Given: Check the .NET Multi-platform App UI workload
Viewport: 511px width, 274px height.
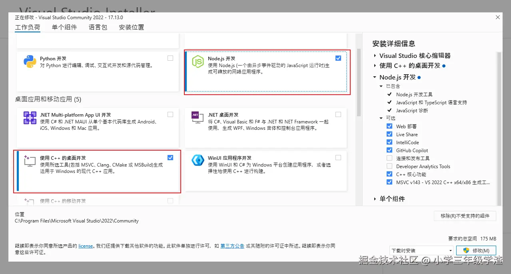Looking at the screenshot, I should pyautogui.click(x=170, y=114).
